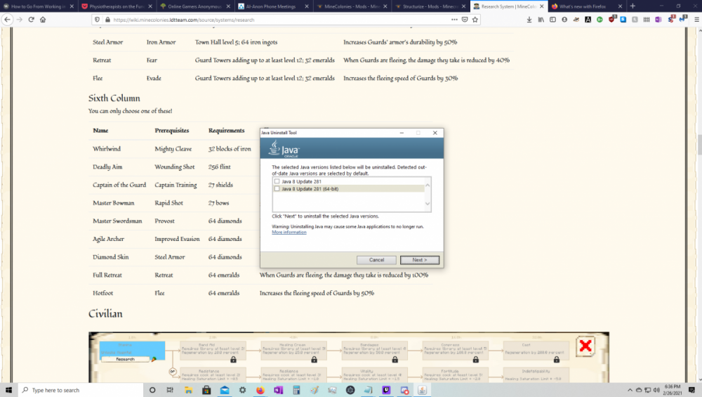Check the Java 8 Update 281 checkbox
This screenshot has height=397, width=702.
(277, 181)
